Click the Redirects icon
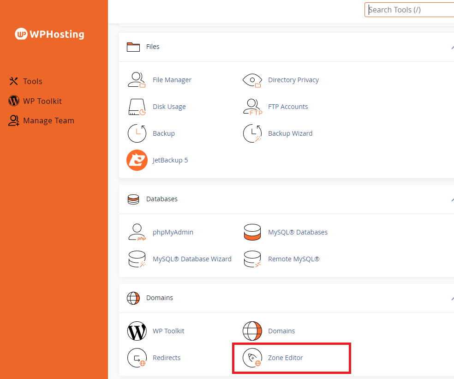The image size is (454, 379). pyautogui.click(x=137, y=358)
